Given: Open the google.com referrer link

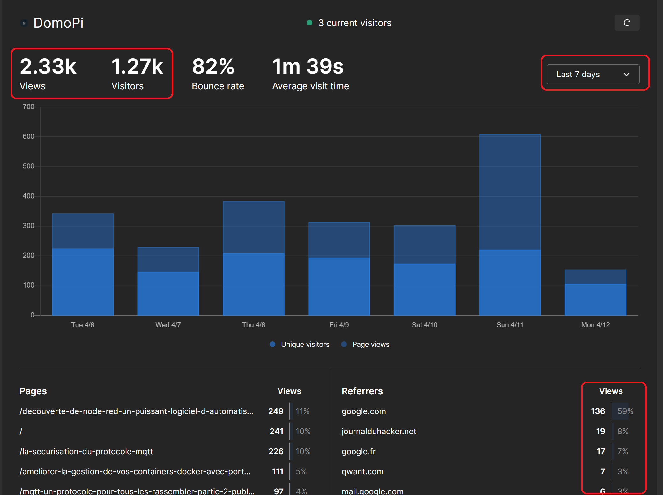Looking at the screenshot, I should 363,411.
